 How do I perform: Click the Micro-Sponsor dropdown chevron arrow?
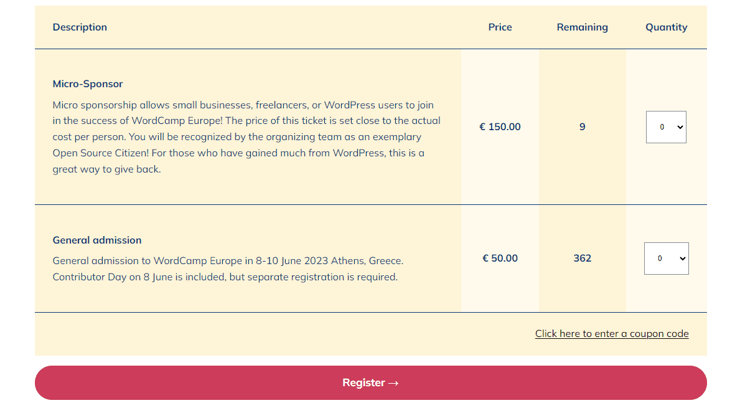[x=680, y=127]
